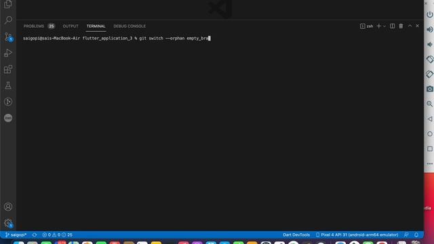Screen dimensions: 434x244
Task: Rotate emulator right
Action: pos(430,74)
